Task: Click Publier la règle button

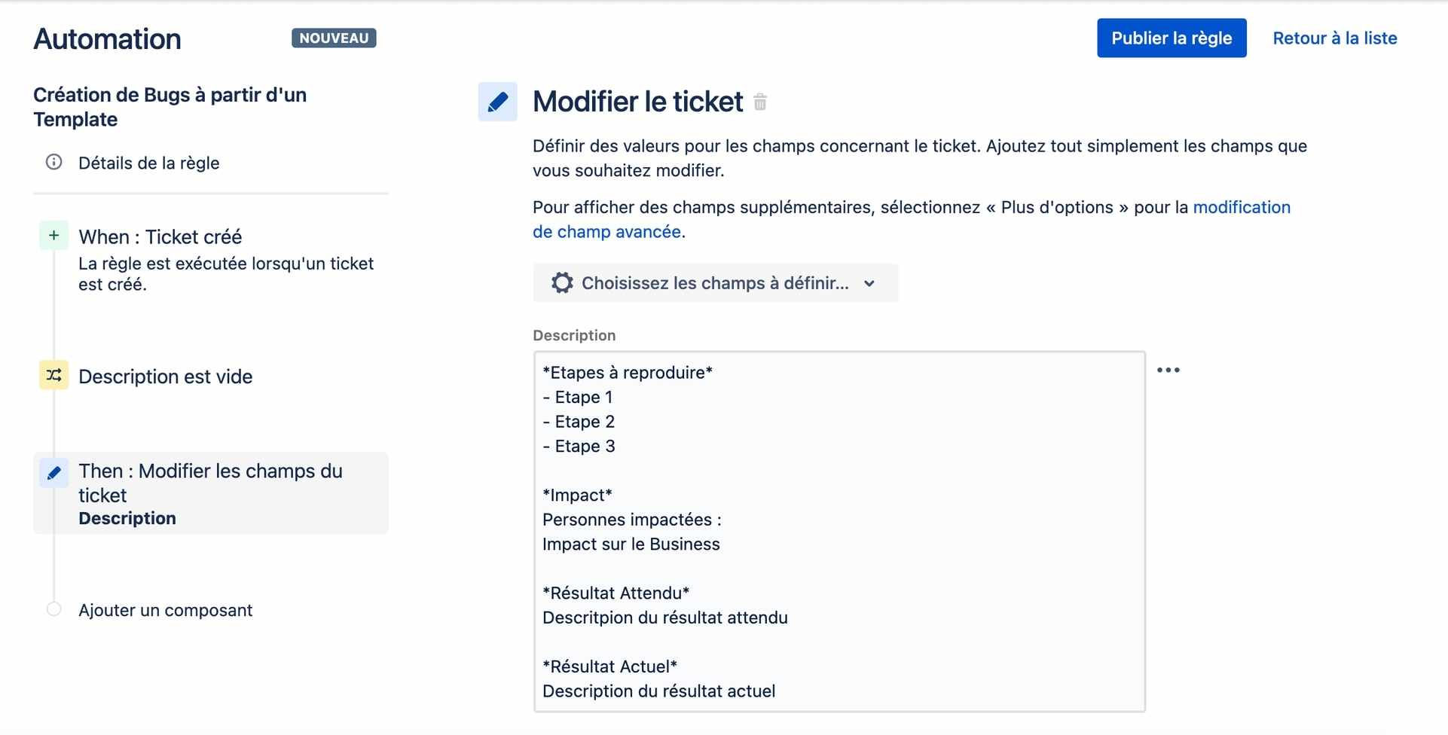Action: [x=1171, y=38]
